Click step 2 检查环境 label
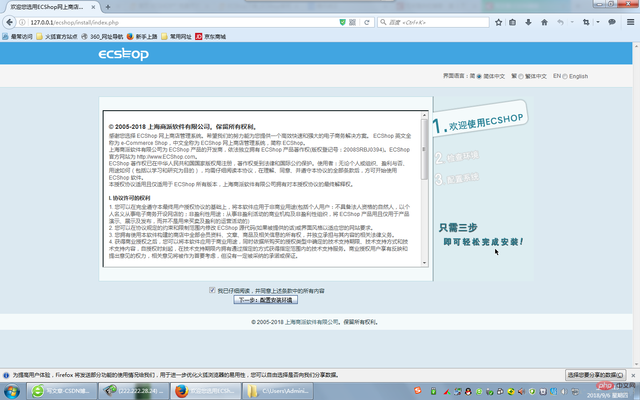Viewport: 640px width, 400px height. click(457, 157)
